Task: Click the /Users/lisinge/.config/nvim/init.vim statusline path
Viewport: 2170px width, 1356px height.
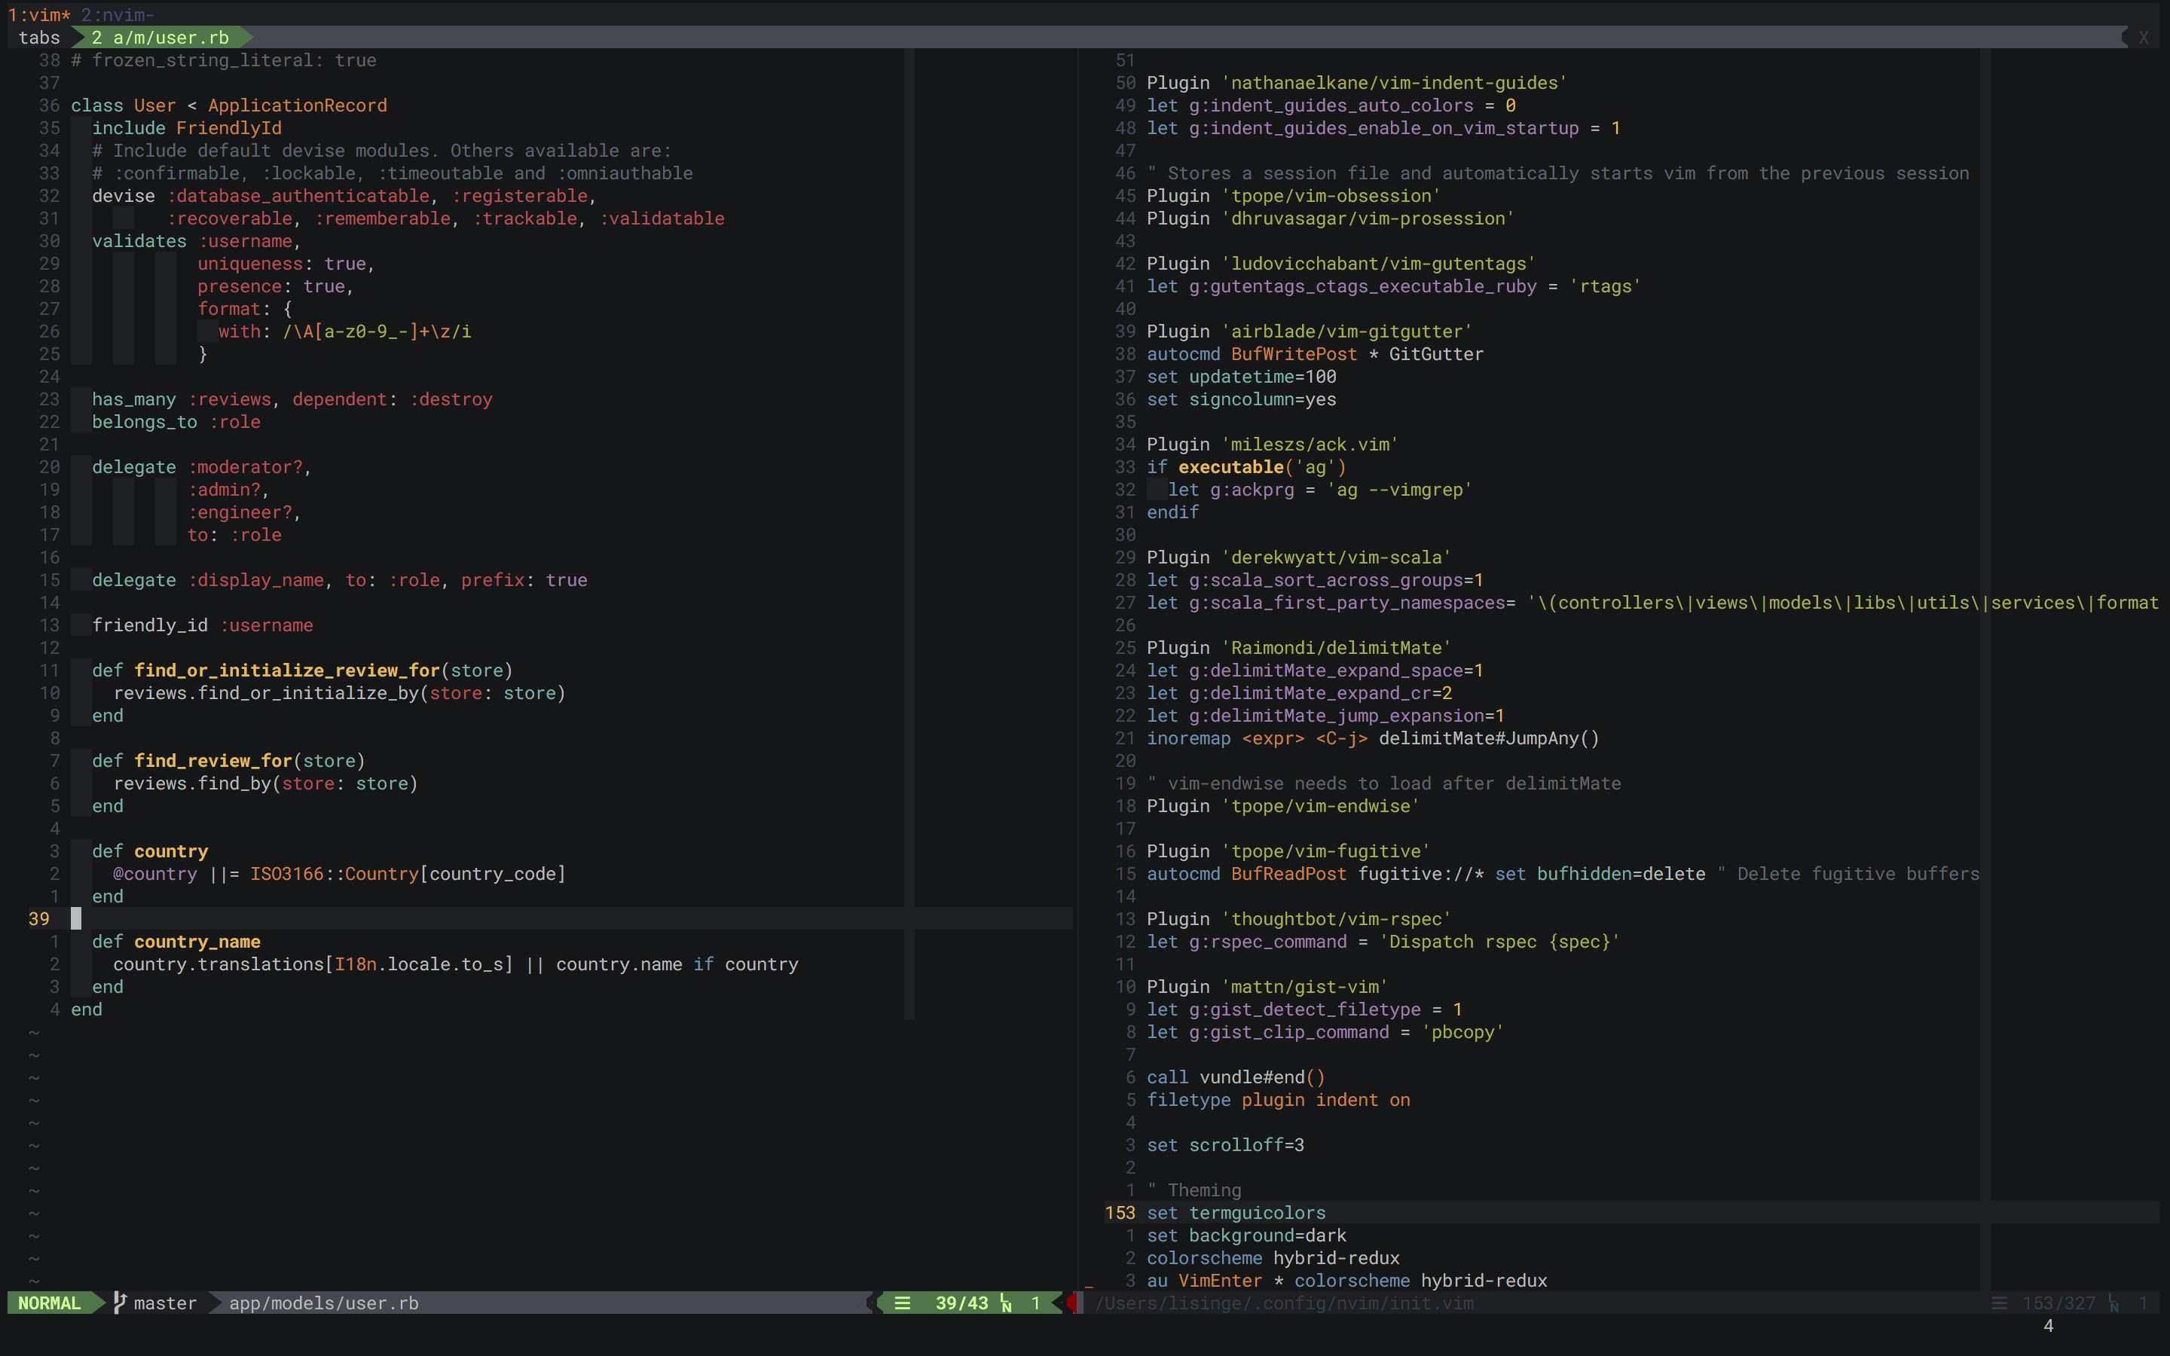Action: click(x=1284, y=1303)
